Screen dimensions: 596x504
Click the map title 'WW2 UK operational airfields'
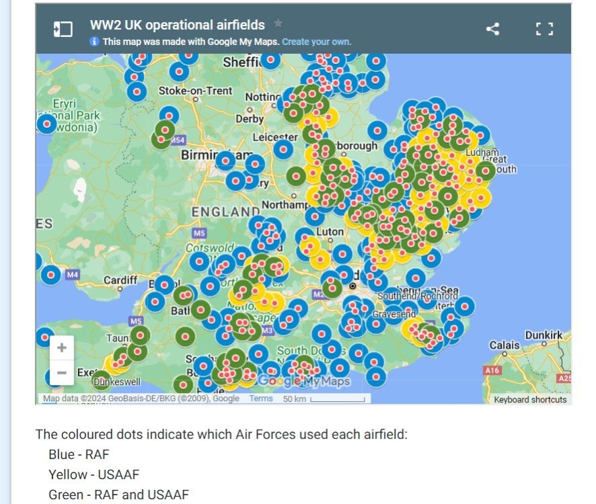178,25
